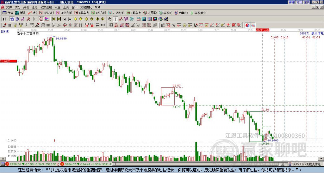Click the right arrow at chart edge

coord(321,158)
